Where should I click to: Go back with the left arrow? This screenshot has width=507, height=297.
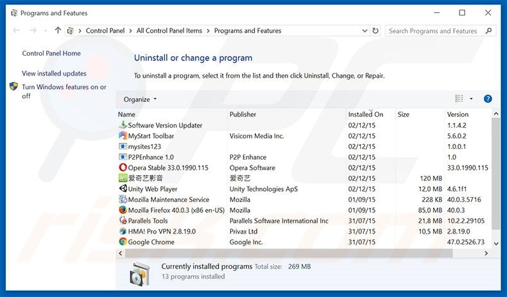coord(17,30)
